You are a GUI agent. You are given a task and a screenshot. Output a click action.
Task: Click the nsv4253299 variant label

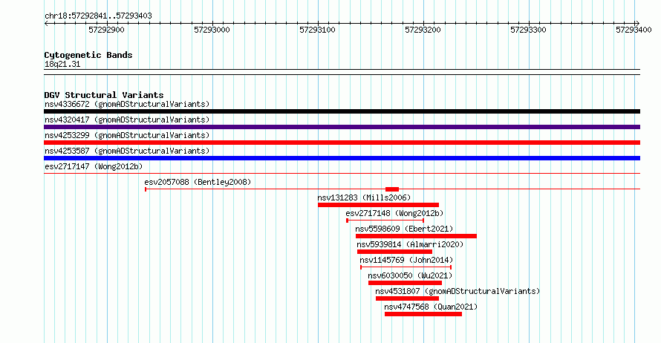pos(127,135)
